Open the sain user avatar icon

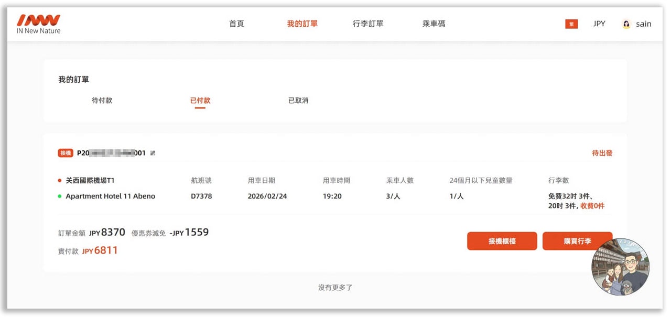[626, 24]
